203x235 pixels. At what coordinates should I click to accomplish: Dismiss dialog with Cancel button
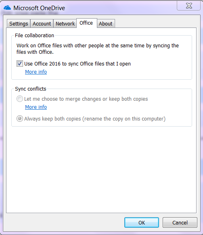[x=180, y=222]
